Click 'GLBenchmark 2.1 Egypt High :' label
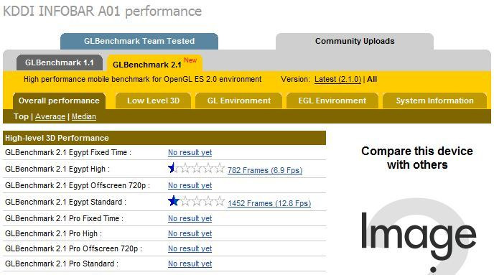The width and height of the screenshot is (494, 275). pos(57,169)
